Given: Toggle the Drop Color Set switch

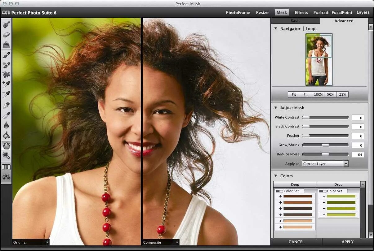Looking at the screenshot, I should pyautogui.click(x=323, y=191).
